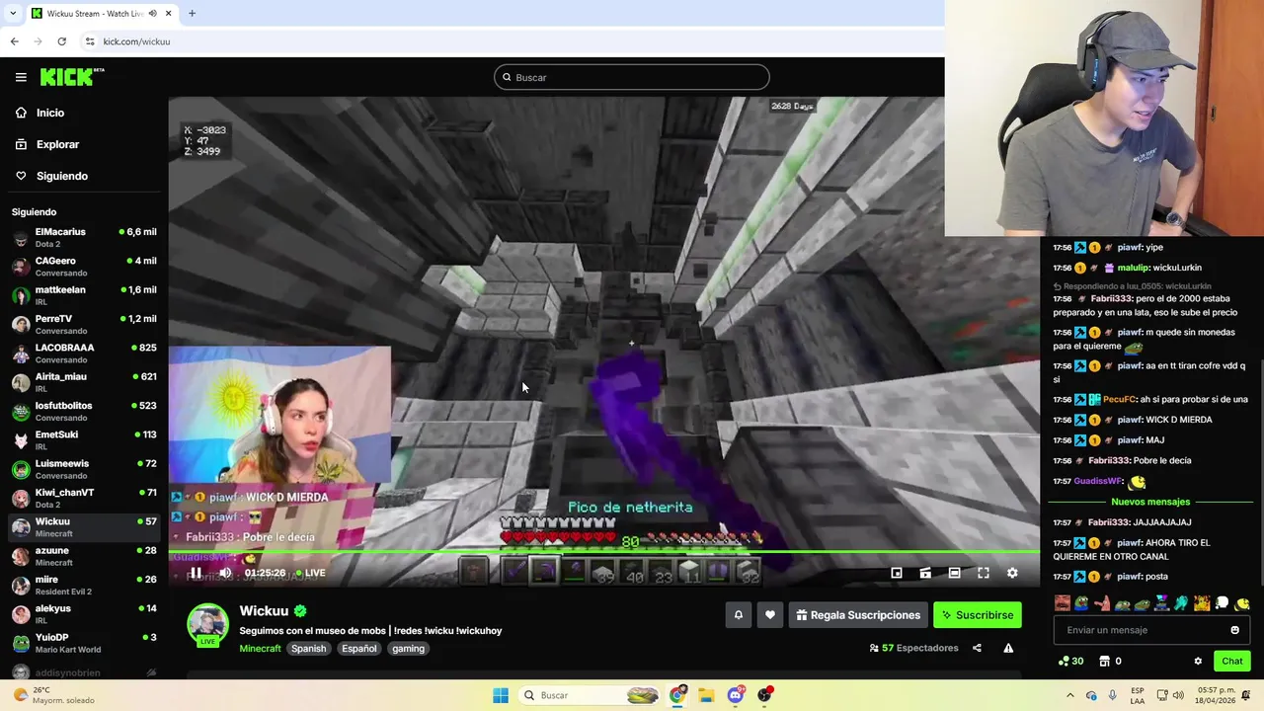Screen dimensions: 1264x711
Task: Open CAGeero channel in sidebar
Action: 84,267
